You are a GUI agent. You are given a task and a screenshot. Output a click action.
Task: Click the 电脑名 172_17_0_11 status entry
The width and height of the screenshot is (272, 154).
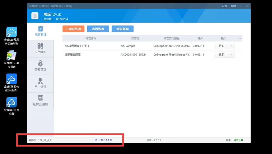coord(40,140)
